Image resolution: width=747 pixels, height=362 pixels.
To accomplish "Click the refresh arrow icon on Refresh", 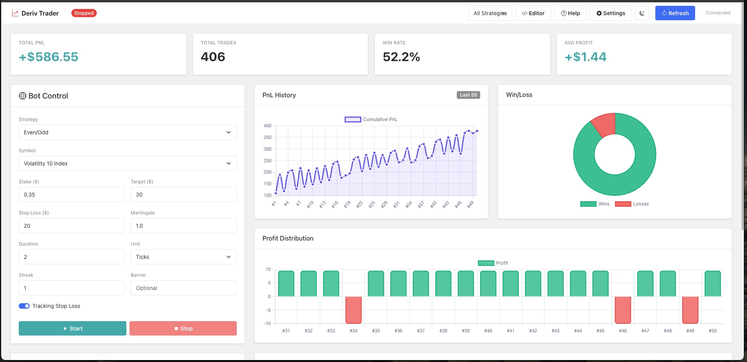I will (664, 13).
